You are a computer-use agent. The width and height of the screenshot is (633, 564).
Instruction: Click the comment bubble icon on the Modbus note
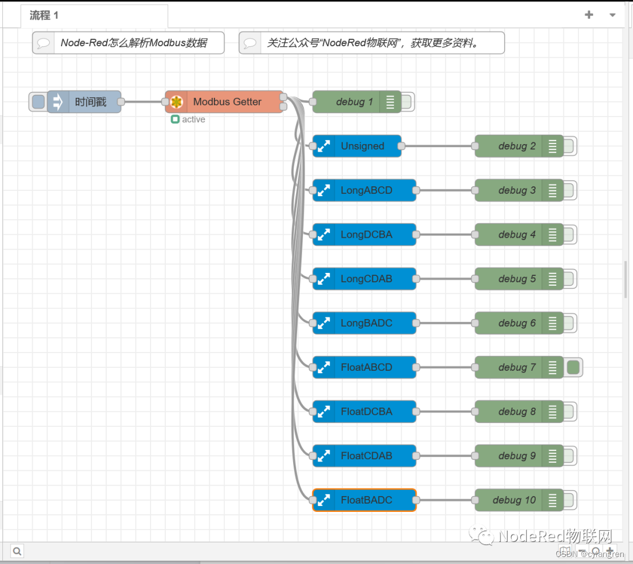pos(43,42)
